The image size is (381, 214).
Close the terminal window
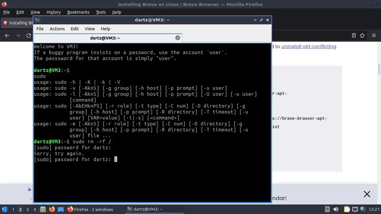click(x=267, y=20)
